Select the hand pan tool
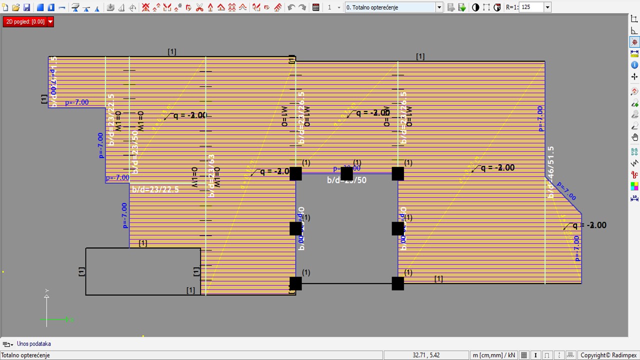Screen dimensions: 640x360 coord(634,137)
